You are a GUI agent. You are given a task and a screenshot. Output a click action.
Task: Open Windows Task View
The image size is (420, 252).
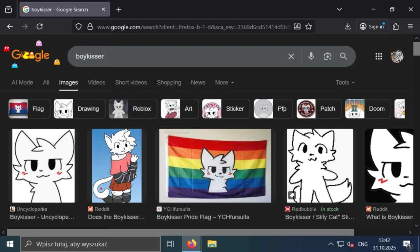click(x=171, y=244)
